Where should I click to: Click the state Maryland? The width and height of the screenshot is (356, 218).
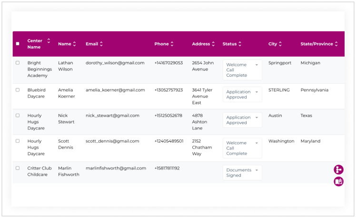pyautogui.click(x=310, y=141)
